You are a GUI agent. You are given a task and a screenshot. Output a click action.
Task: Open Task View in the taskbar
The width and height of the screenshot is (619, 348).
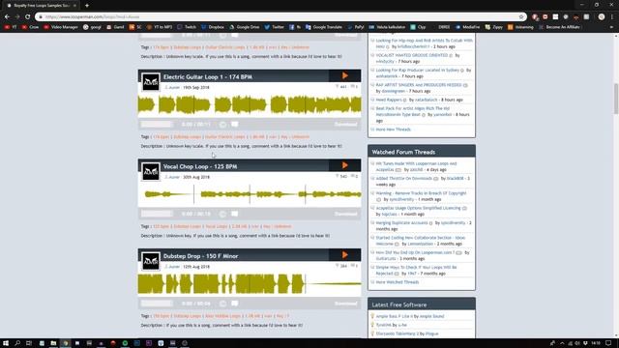(29, 343)
